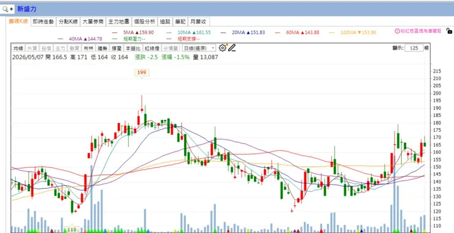Select the 筆記 tab
The width and height of the screenshot is (454, 233).
180,21
